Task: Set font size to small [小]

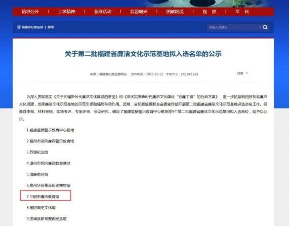Action: (195, 74)
